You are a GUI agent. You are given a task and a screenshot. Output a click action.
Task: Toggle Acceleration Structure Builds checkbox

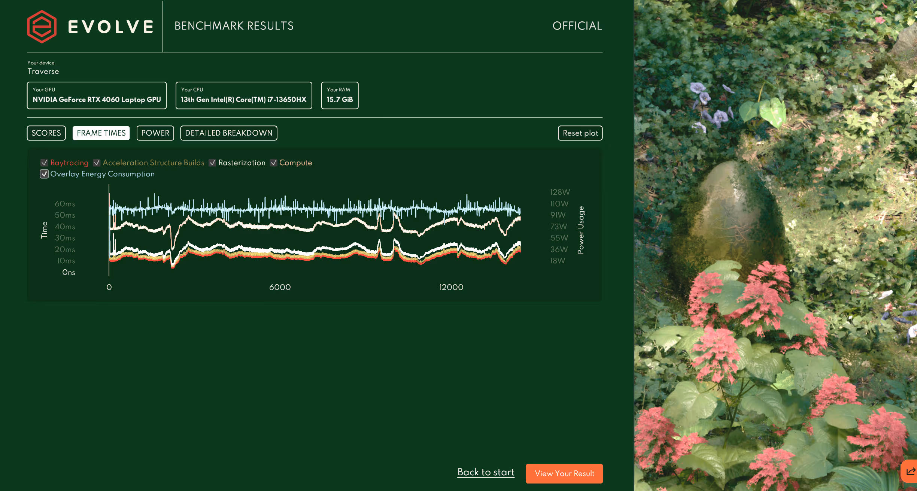tap(97, 163)
